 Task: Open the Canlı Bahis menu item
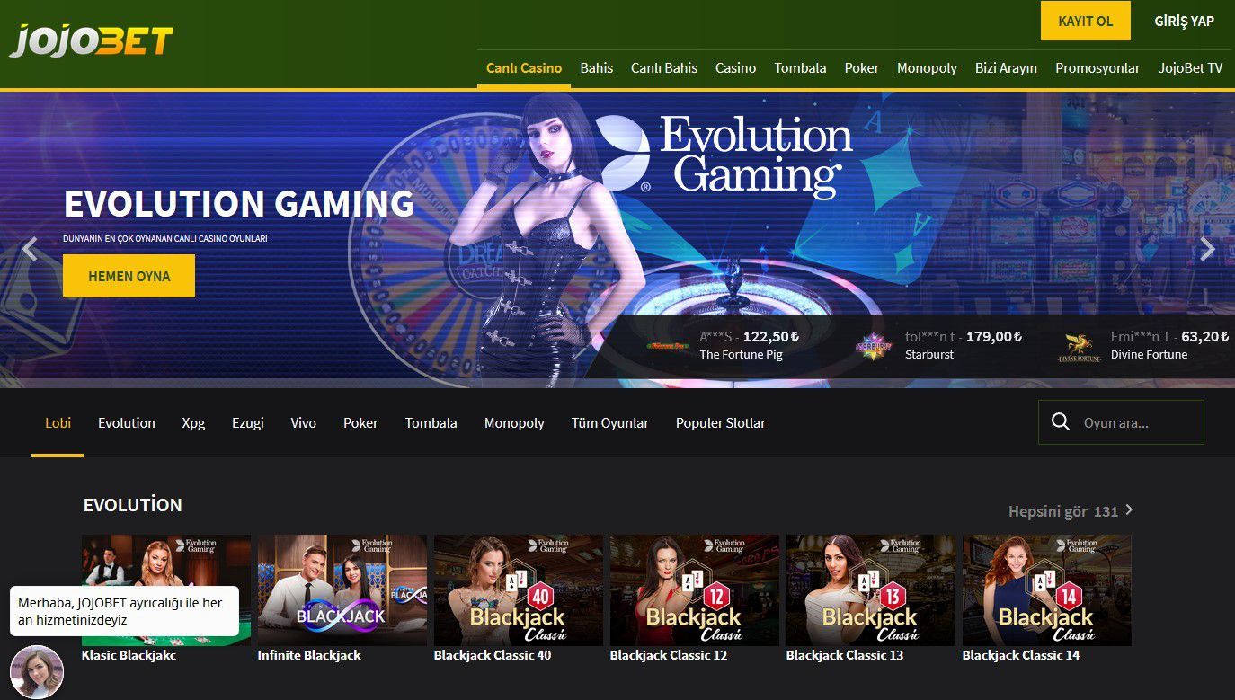(664, 68)
